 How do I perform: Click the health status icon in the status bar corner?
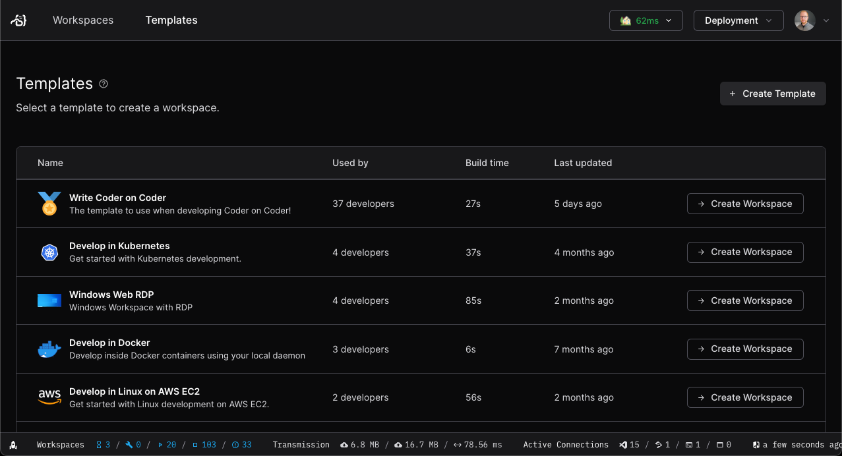tap(13, 445)
